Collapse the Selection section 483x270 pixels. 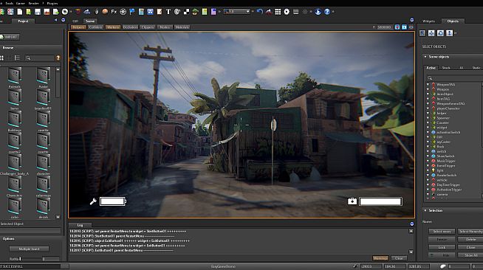(x=425, y=210)
